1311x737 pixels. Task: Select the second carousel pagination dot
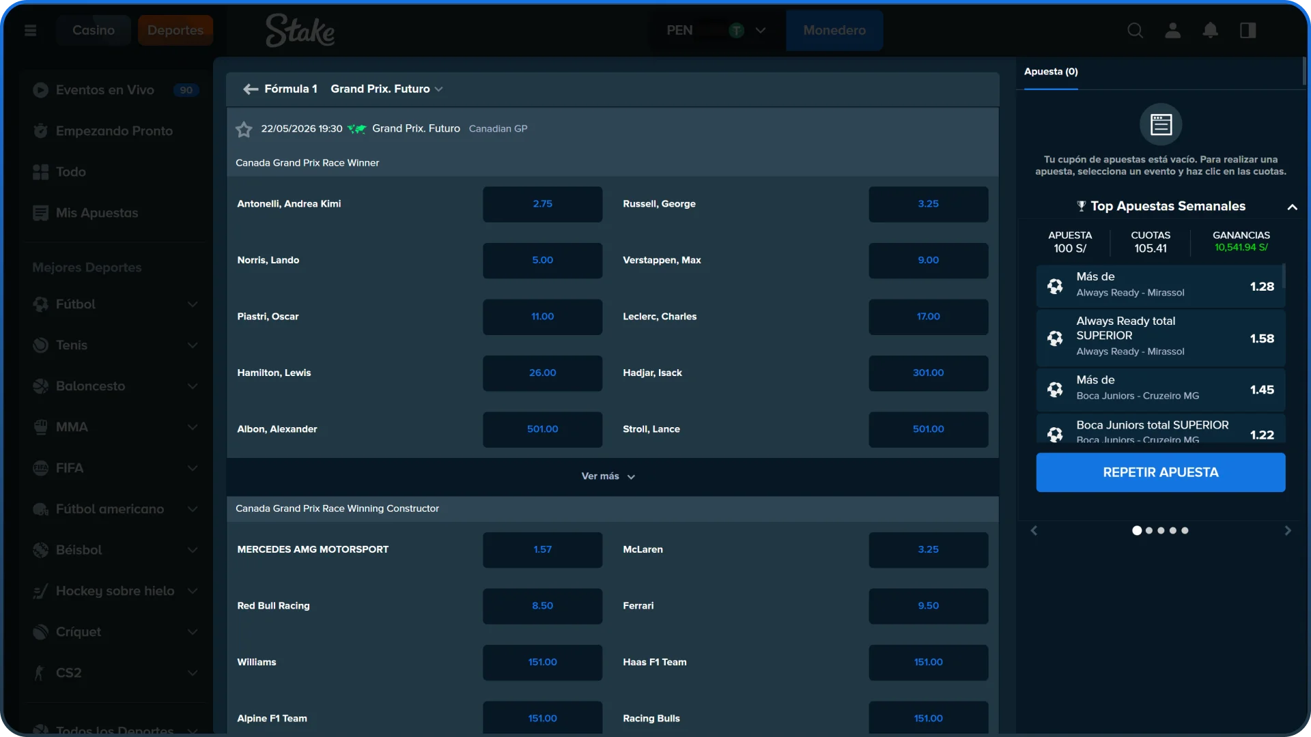tap(1148, 531)
